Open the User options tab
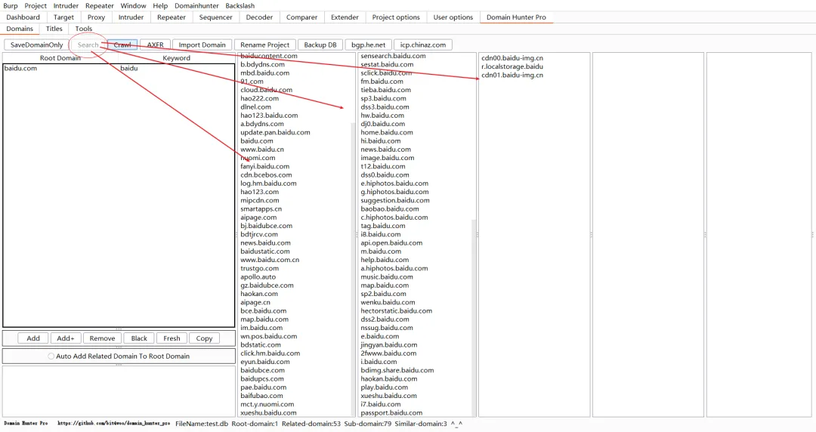 (453, 17)
